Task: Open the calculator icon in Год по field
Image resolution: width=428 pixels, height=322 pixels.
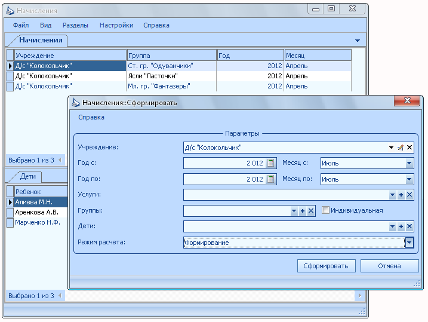Action: pos(270,179)
